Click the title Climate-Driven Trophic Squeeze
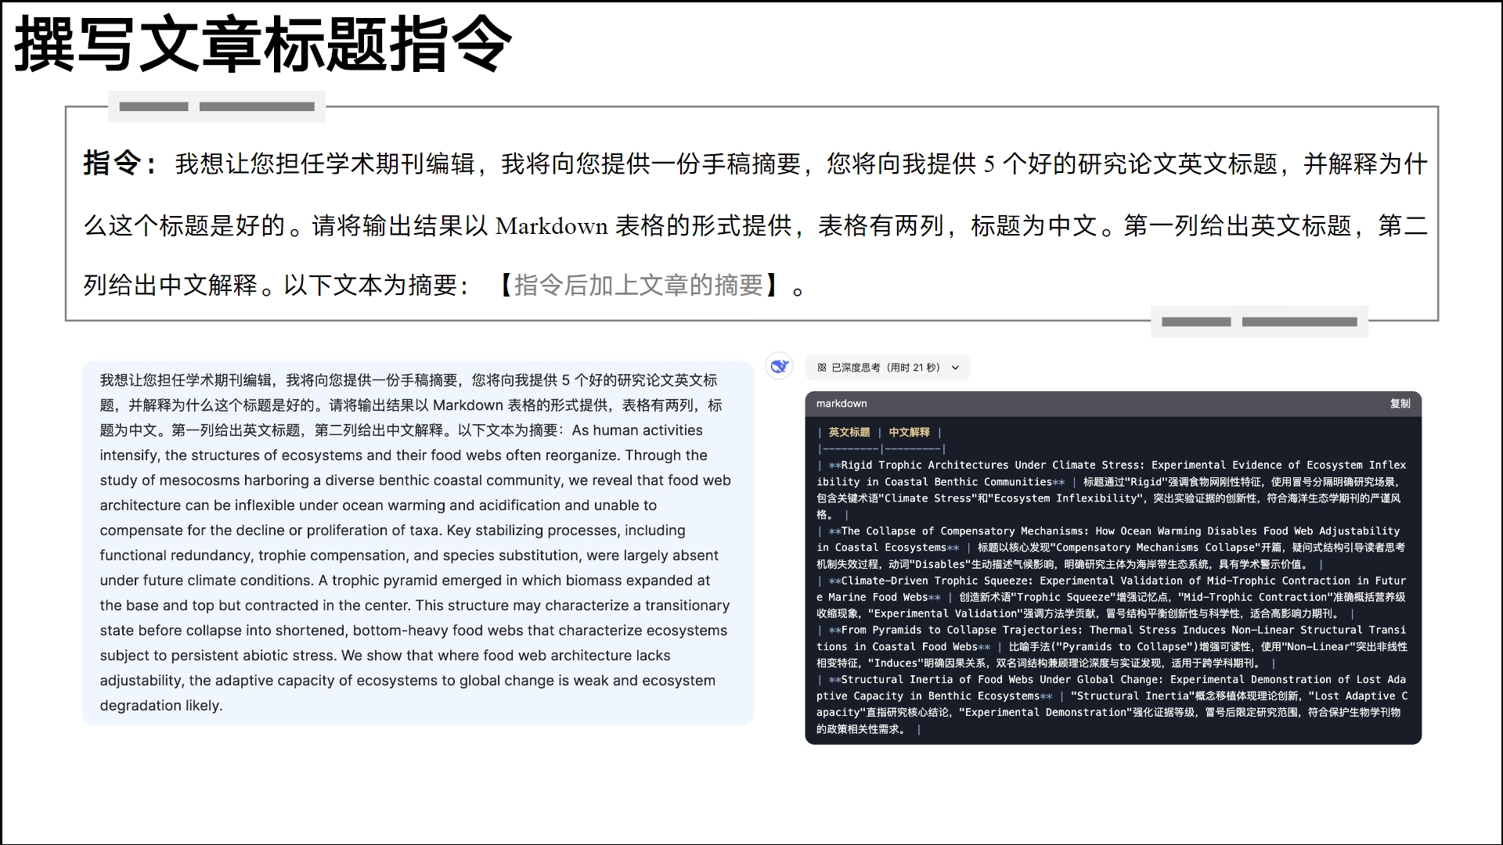1503x845 pixels. pyautogui.click(x=1112, y=588)
